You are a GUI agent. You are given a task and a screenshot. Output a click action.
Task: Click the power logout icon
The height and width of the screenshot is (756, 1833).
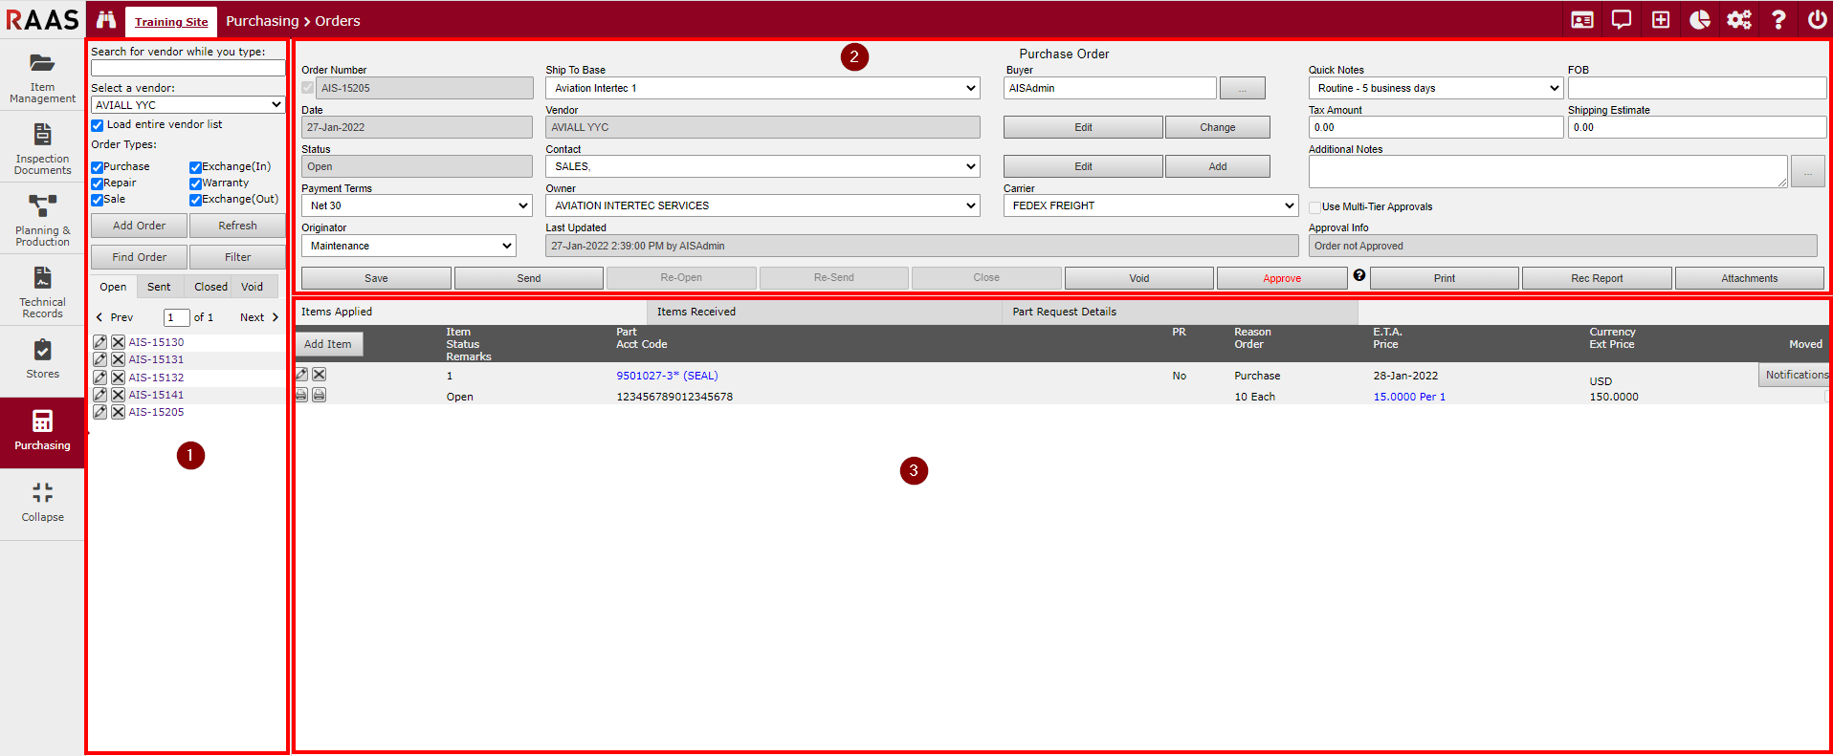tap(1817, 20)
